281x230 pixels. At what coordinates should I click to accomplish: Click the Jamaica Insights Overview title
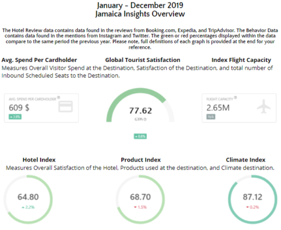pos(140,14)
